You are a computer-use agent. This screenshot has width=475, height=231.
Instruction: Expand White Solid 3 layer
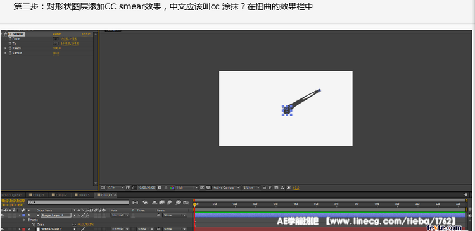tap(20, 229)
